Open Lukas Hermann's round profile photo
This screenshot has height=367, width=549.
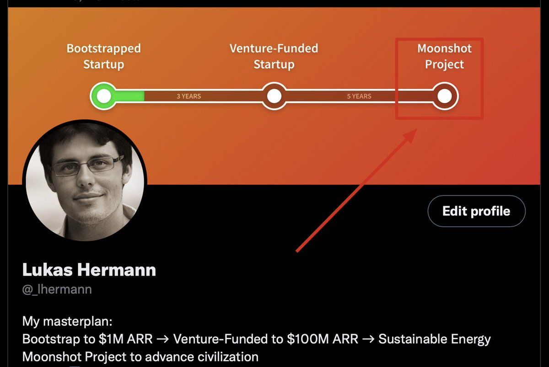[x=86, y=181]
